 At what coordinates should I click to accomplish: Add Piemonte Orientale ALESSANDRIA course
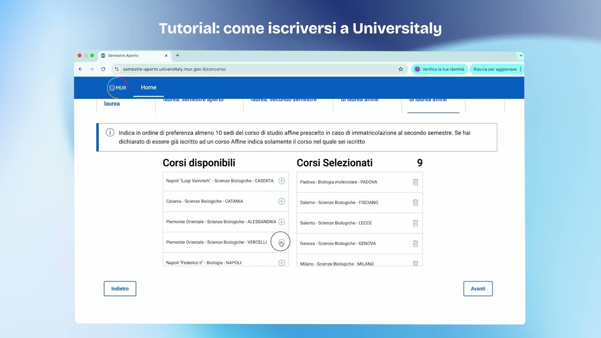coord(281,222)
